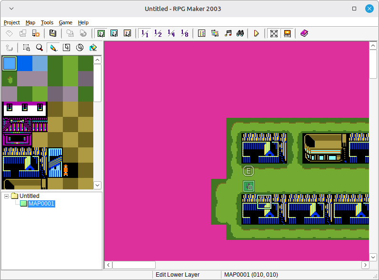379x280 pixels.
Task: Open the Help menu
Action: 83,22
